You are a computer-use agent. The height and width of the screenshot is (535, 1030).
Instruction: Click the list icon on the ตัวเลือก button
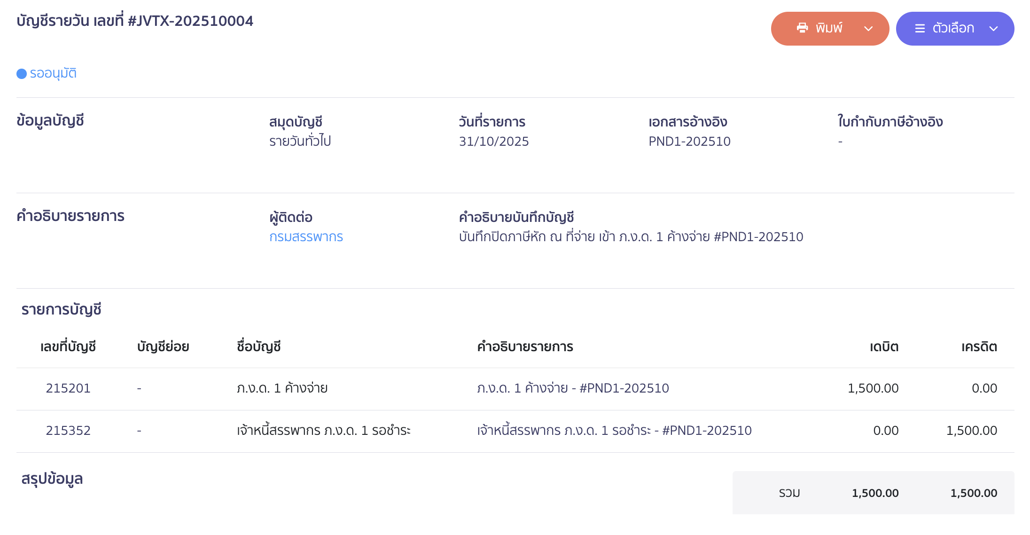[920, 28]
